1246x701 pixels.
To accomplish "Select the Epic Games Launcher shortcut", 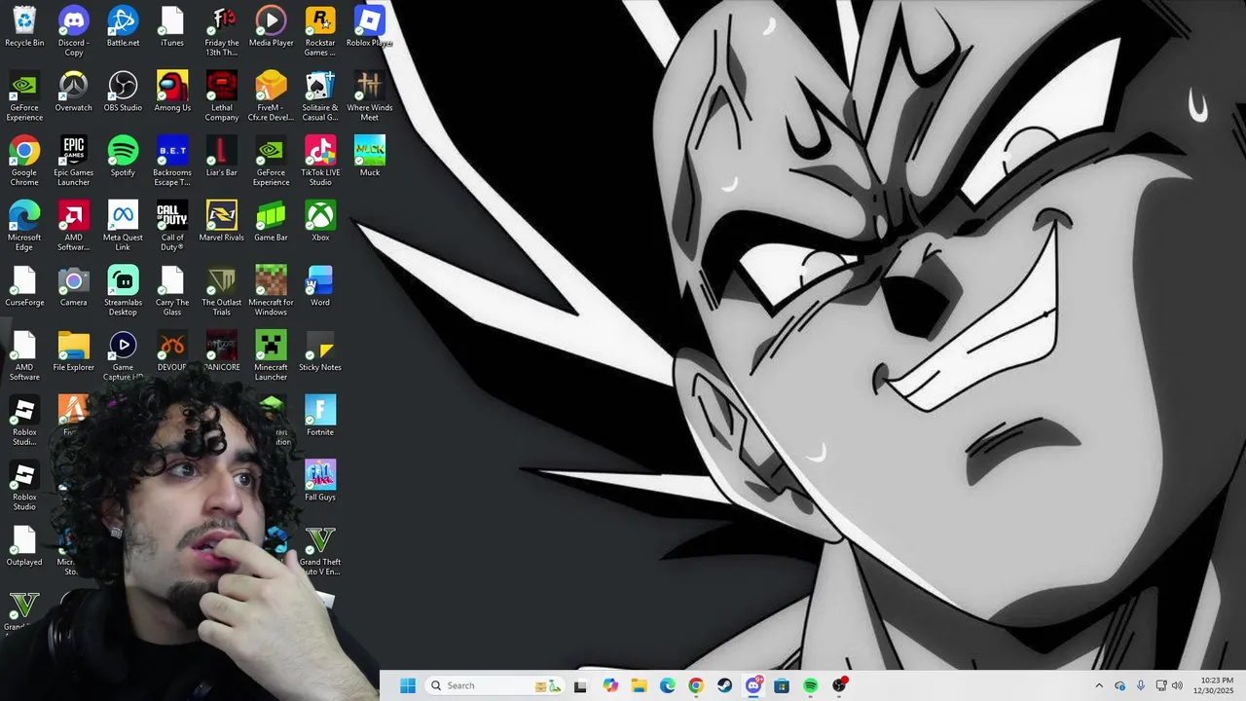I will pyautogui.click(x=73, y=161).
